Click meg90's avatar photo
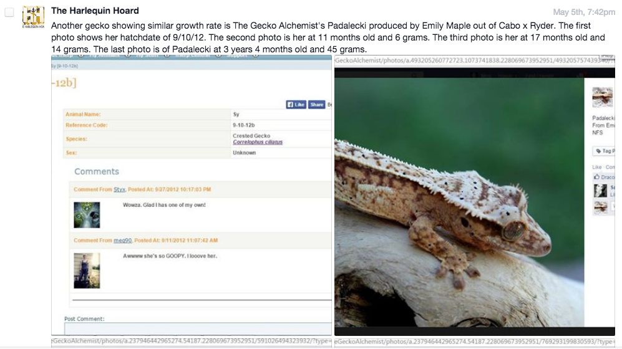The height and width of the screenshot is (349, 622). tap(87, 270)
